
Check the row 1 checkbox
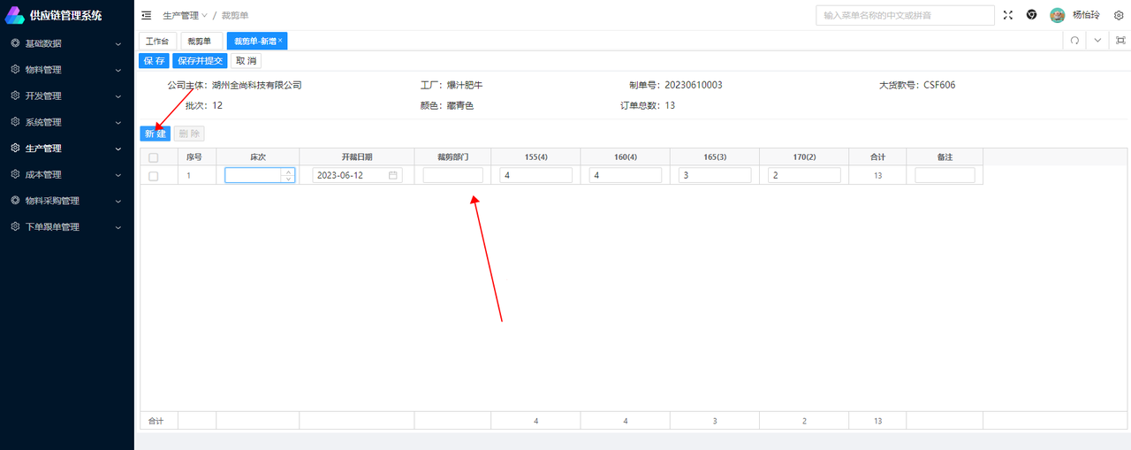pos(154,176)
